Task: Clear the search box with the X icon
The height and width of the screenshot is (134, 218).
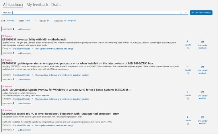Action: pos(181,13)
